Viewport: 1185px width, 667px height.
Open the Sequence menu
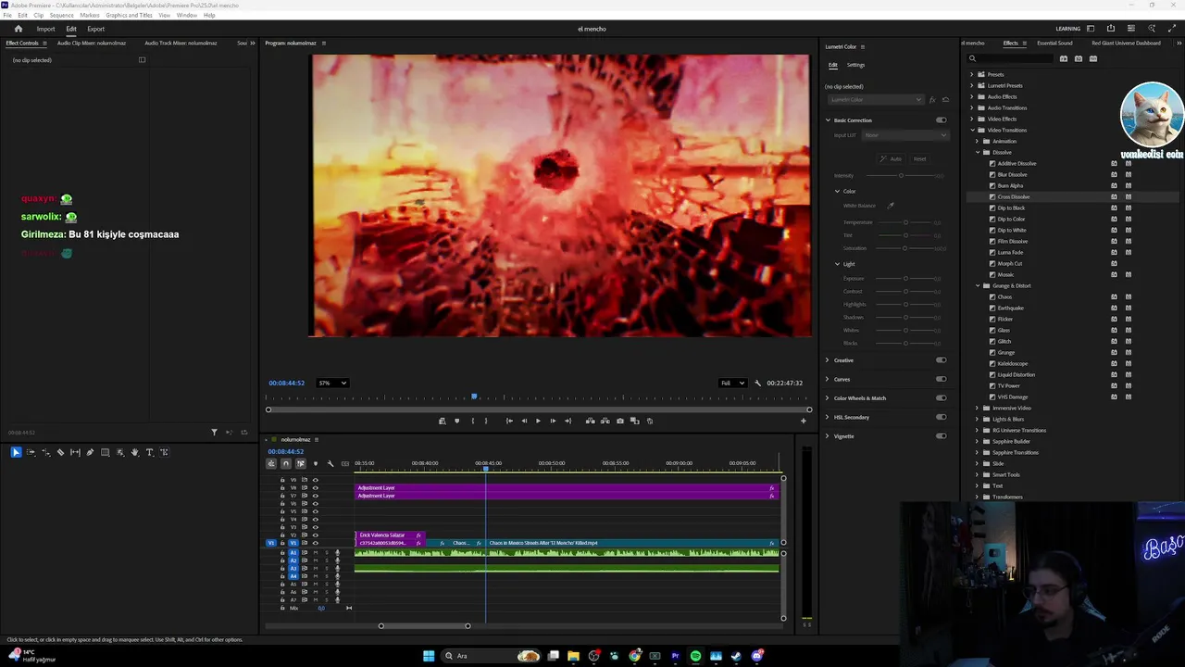[x=62, y=15]
